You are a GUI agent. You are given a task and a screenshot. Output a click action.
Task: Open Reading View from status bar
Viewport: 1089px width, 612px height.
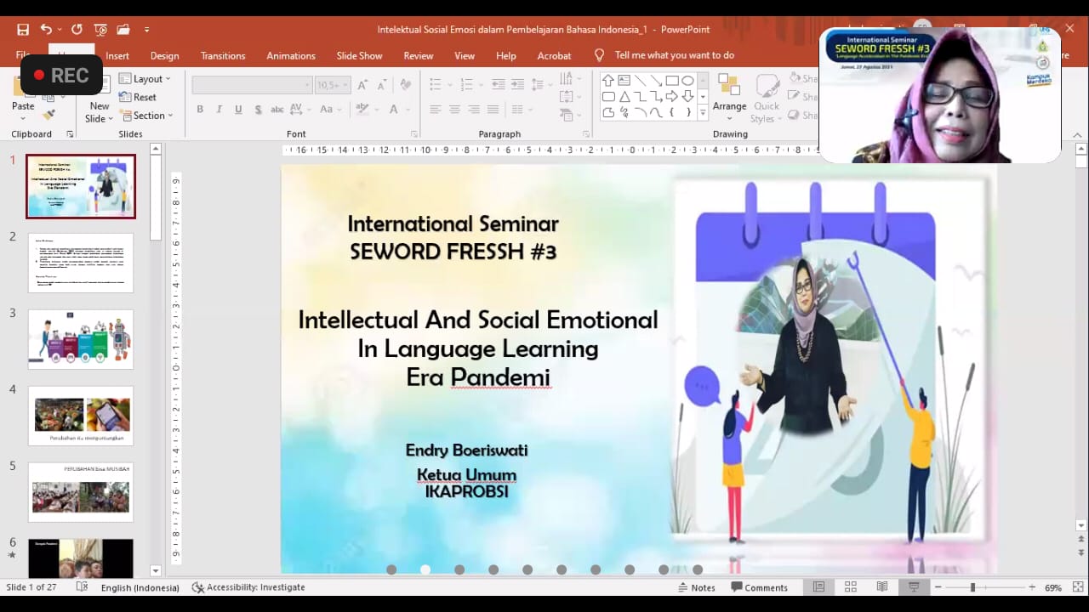[882, 587]
